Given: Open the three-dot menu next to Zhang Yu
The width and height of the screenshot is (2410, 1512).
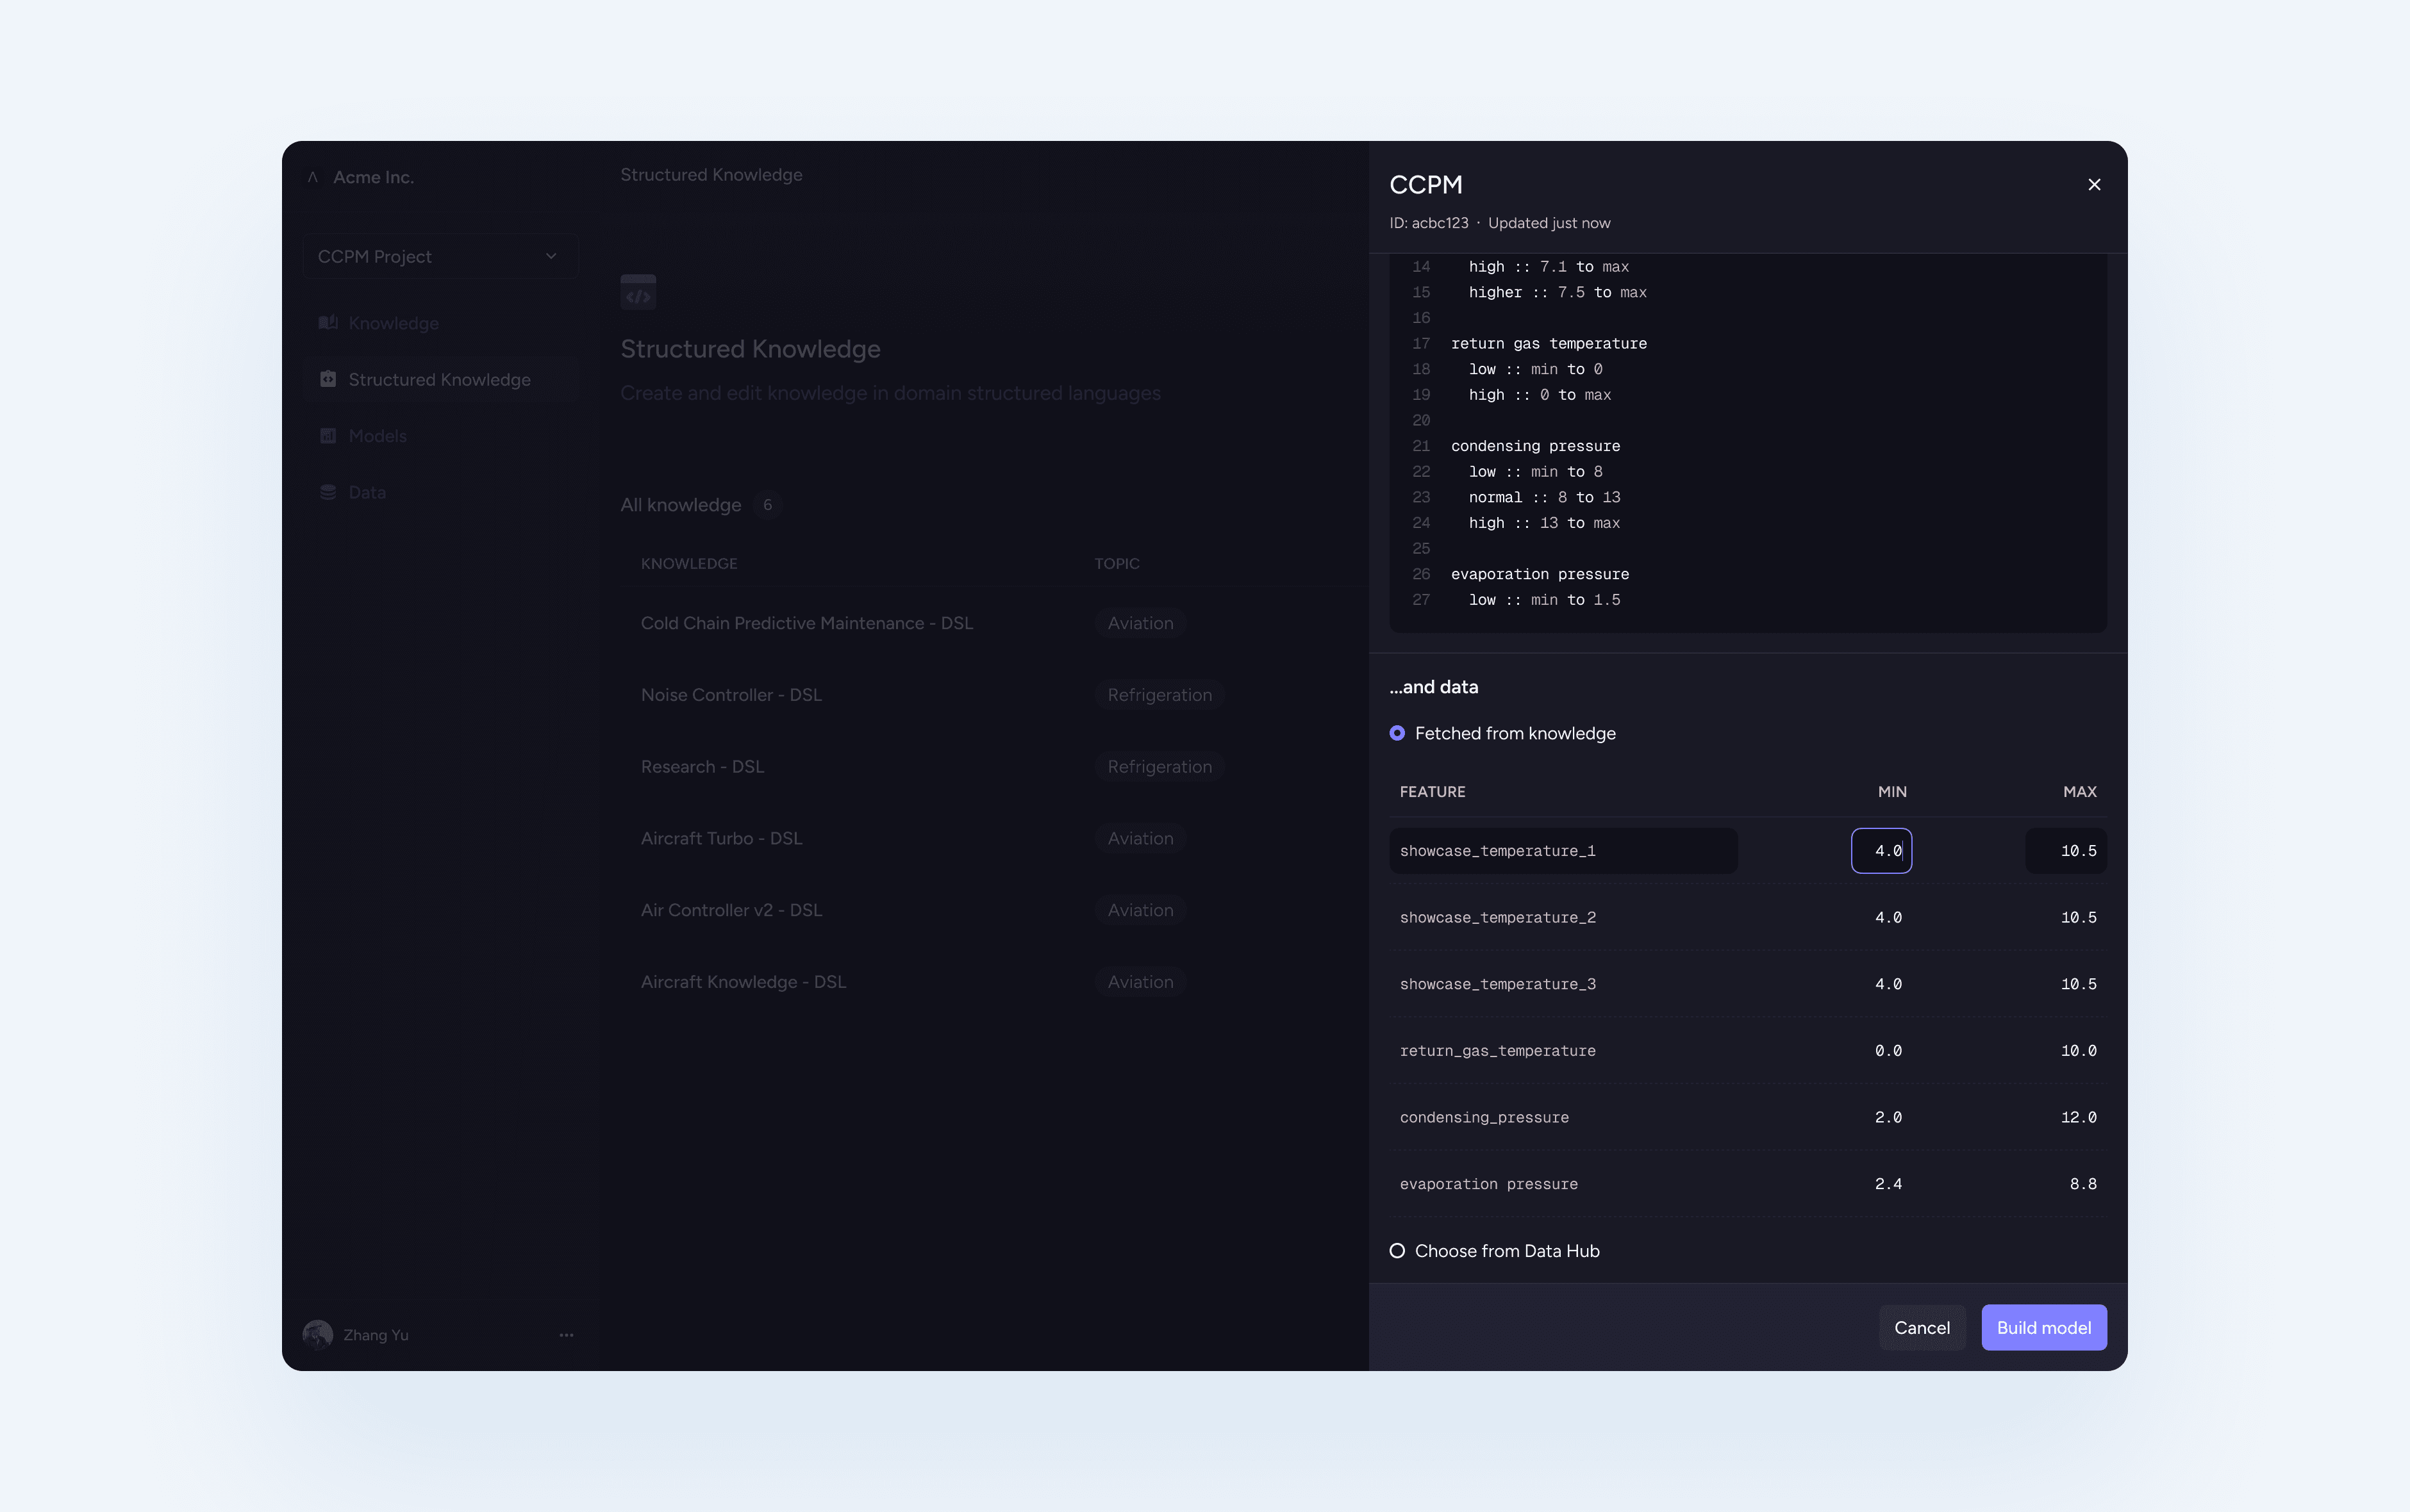Looking at the screenshot, I should [566, 1334].
